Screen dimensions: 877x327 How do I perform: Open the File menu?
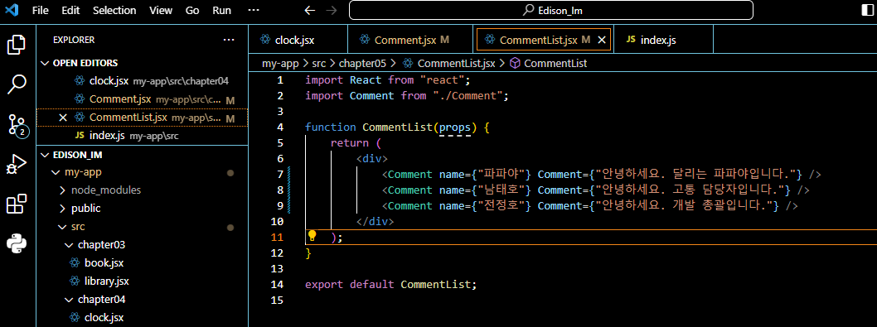pos(41,10)
